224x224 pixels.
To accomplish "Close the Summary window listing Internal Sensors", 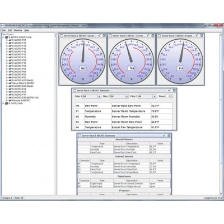I will pyautogui.click(x=169, y=136).
